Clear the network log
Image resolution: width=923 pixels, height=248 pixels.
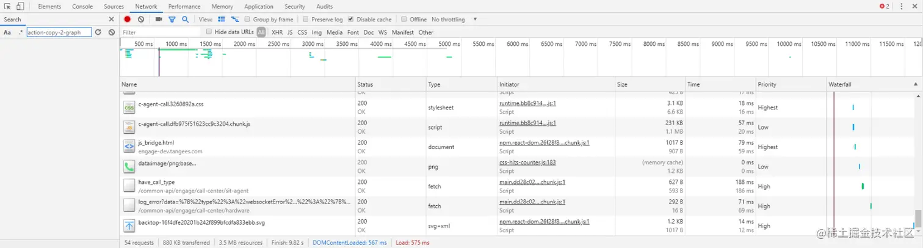141,20
